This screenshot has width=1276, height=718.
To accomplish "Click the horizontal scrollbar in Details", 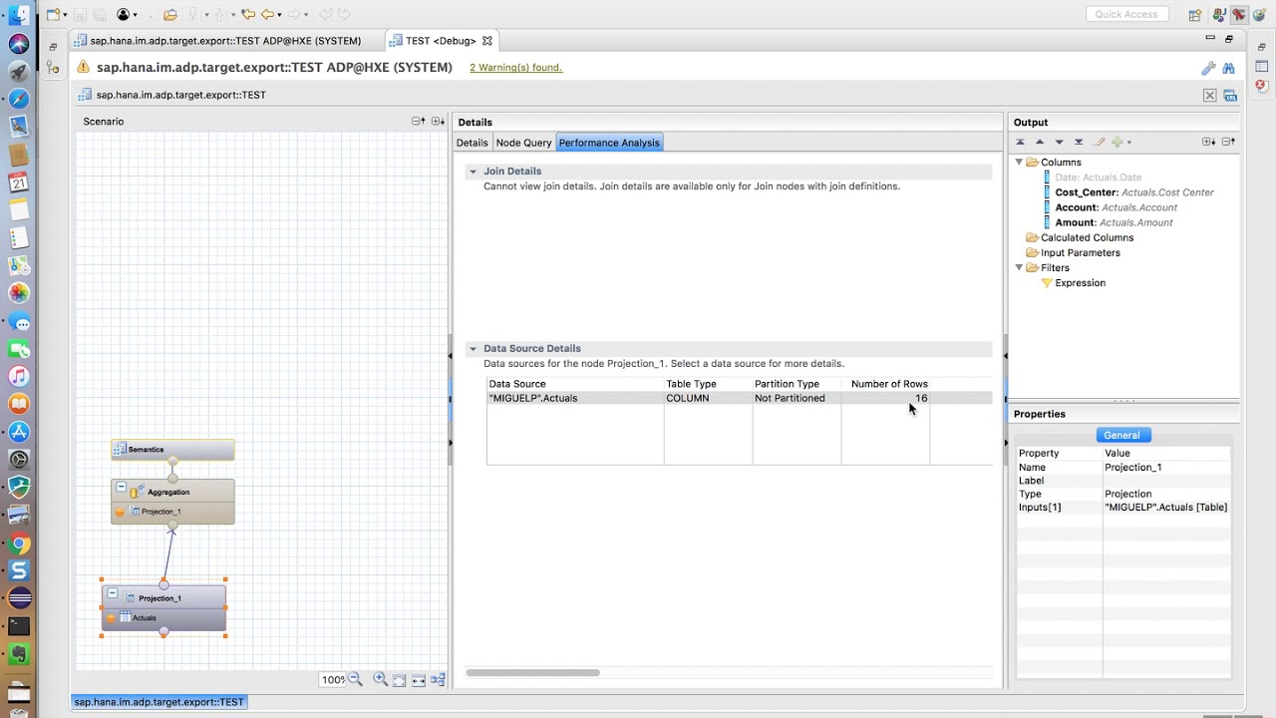I will pyautogui.click(x=532, y=672).
